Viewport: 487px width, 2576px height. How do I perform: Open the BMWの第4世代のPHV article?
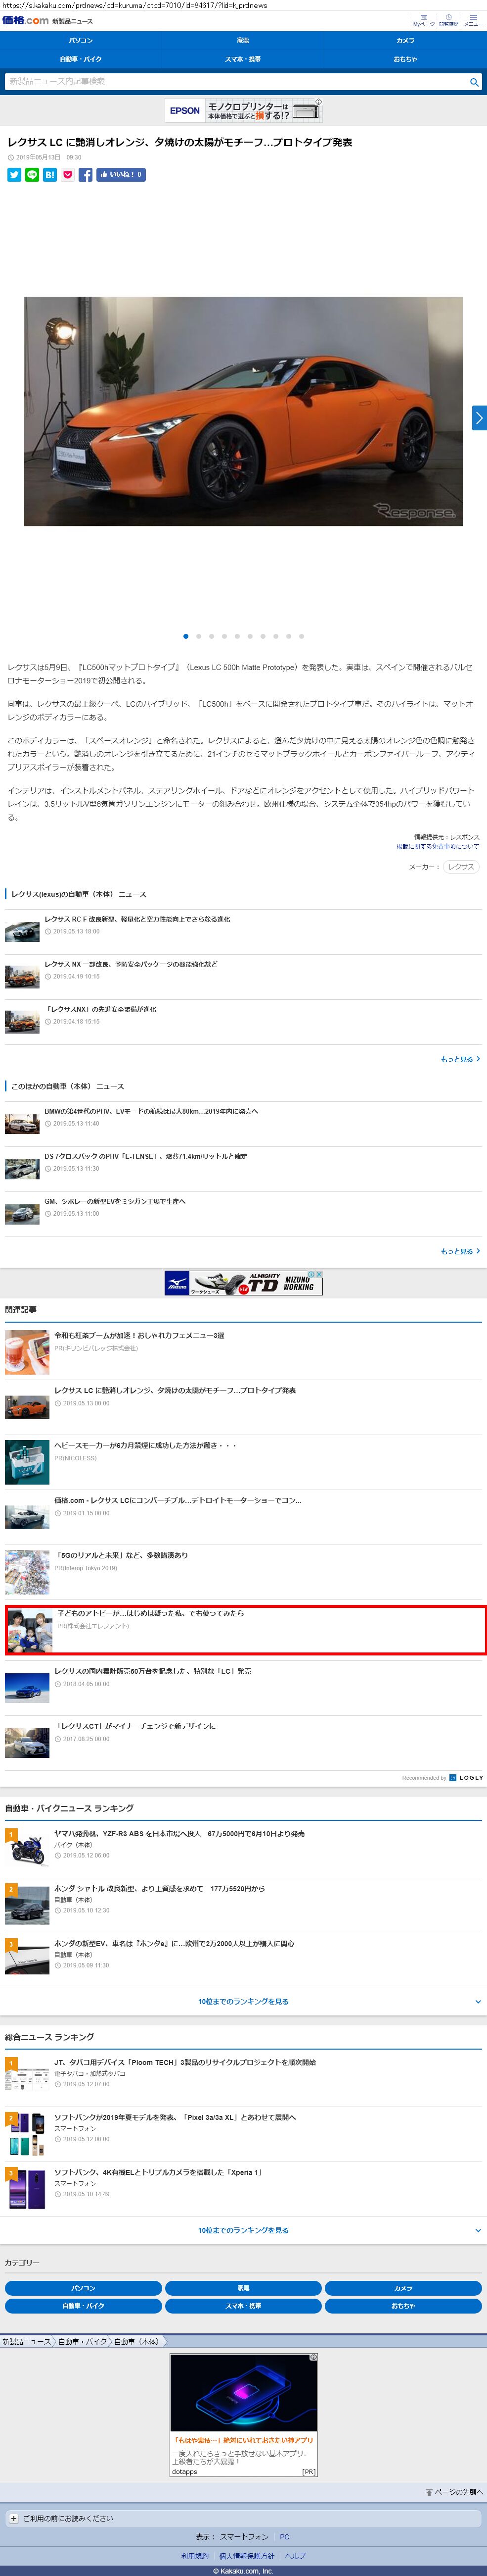[151, 1111]
